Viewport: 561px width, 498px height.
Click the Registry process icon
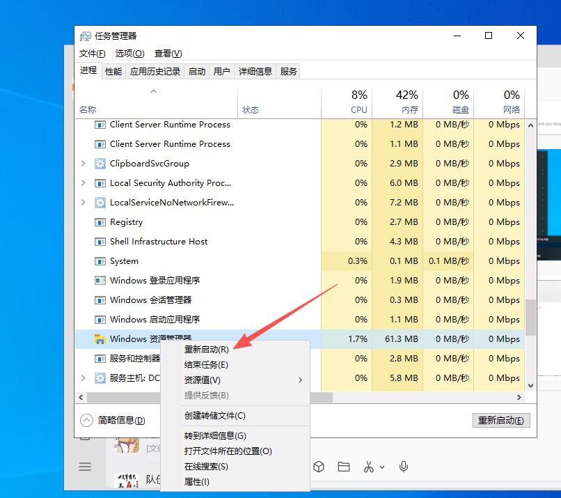100,222
